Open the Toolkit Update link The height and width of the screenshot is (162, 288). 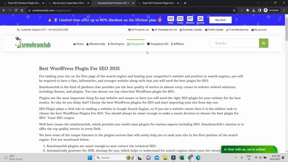tap(214, 30)
